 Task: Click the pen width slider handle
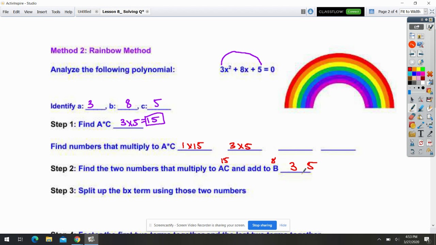click(409, 92)
